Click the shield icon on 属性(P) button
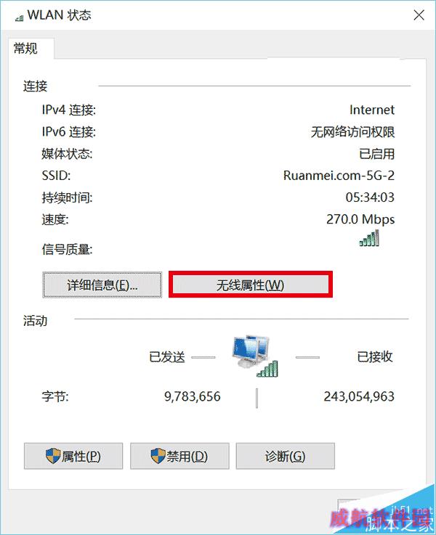The image size is (436, 535). coord(53,456)
